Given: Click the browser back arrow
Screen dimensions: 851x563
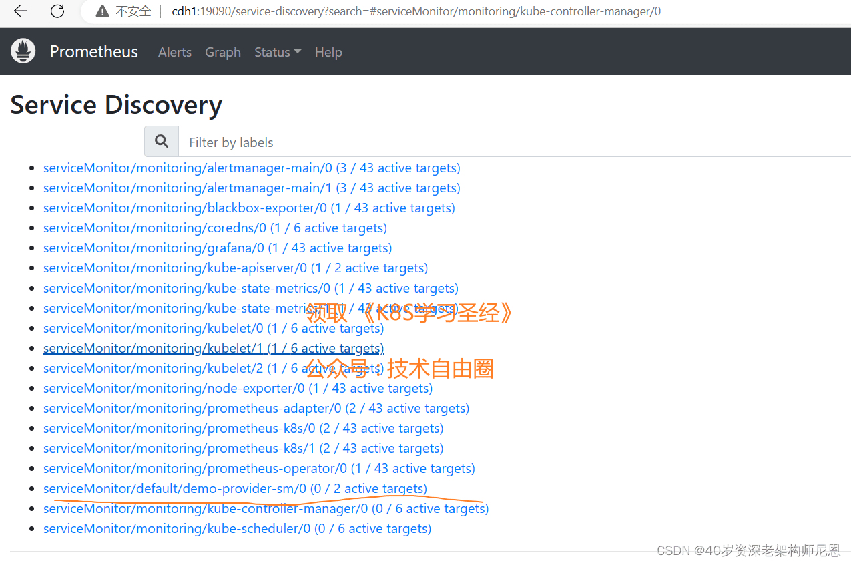Looking at the screenshot, I should tap(21, 11).
